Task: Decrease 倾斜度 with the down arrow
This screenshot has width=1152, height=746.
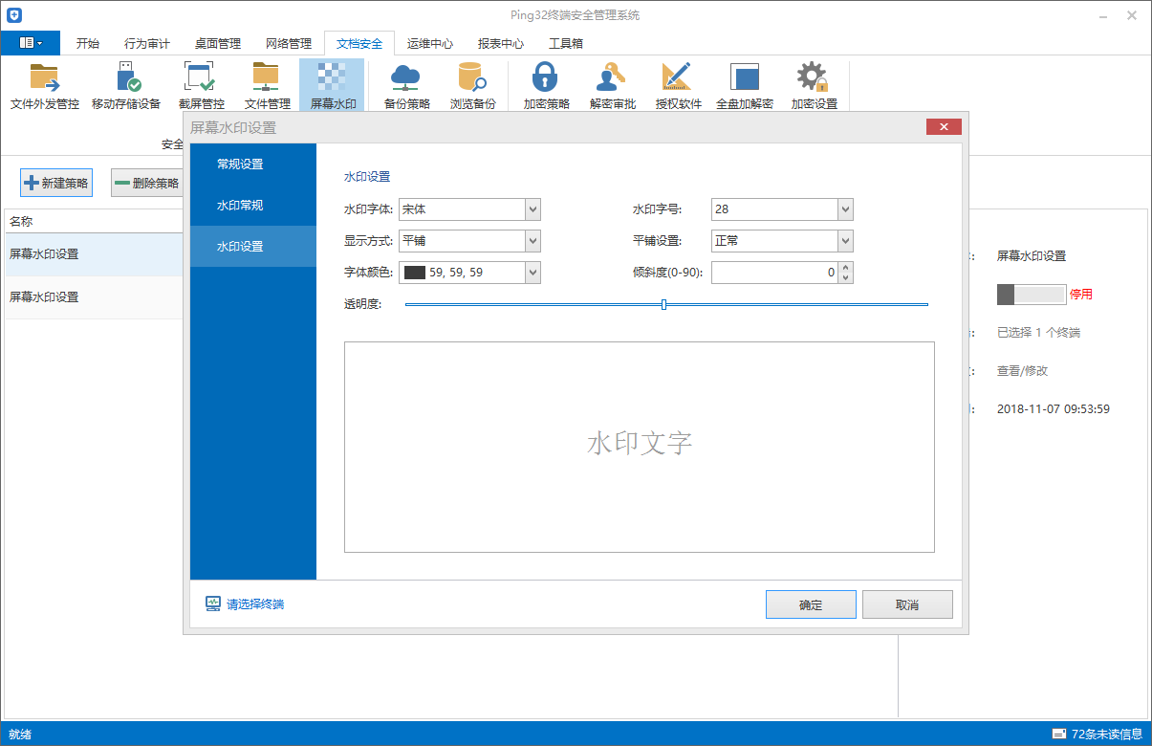Action: coord(845,277)
